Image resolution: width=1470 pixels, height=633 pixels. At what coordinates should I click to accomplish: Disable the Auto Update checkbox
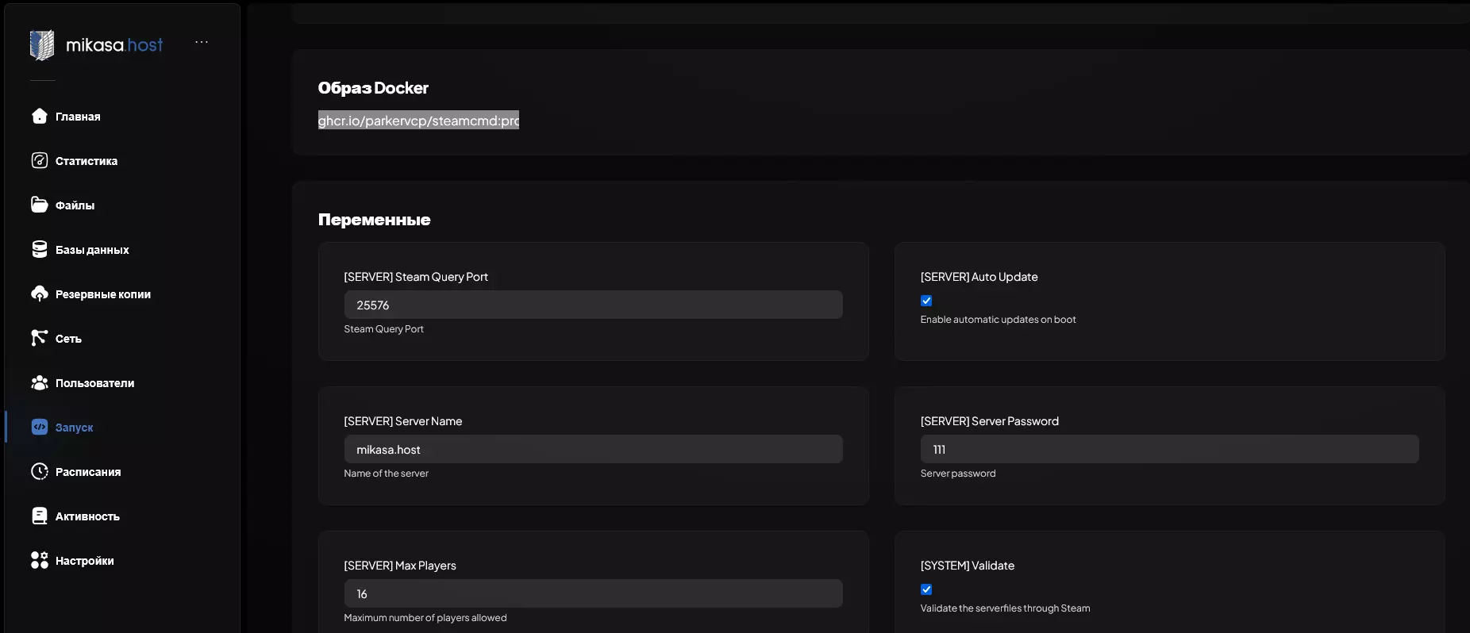(926, 301)
